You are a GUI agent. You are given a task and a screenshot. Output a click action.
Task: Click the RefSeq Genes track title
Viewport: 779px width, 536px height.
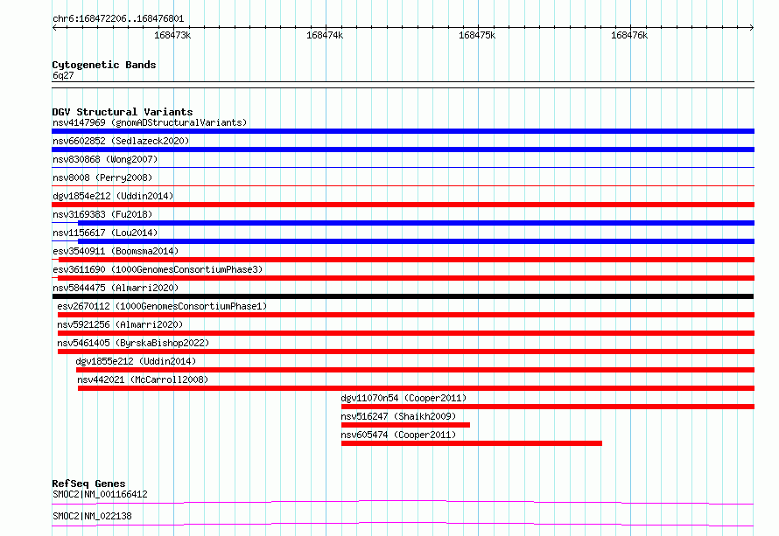tap(88, 484)
